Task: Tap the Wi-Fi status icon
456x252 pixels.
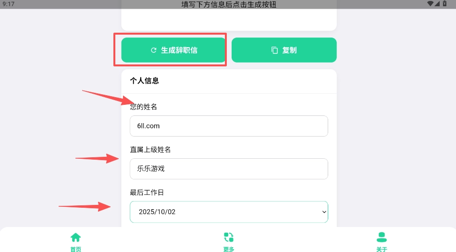Action: 430,4
